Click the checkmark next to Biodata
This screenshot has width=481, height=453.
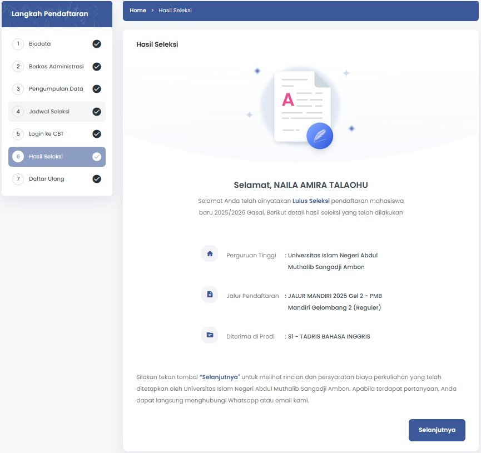(x=97, y=44)
